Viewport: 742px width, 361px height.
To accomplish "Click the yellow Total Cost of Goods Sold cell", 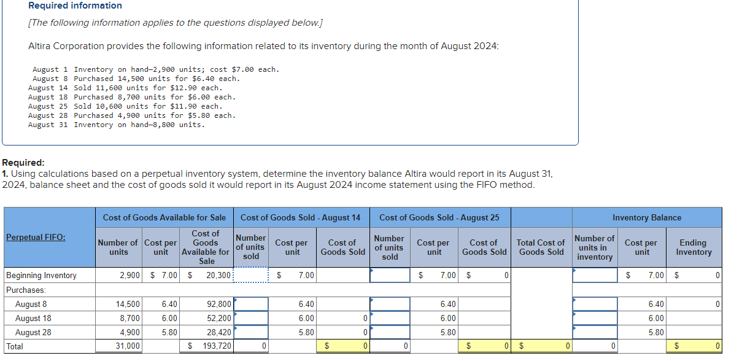I will pyautogui.click(x=540, y=347).
